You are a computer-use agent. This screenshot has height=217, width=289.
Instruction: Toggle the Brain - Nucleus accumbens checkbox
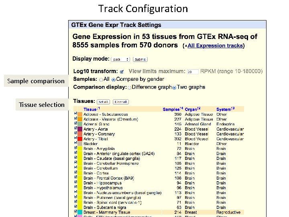(x=75, y=192)
